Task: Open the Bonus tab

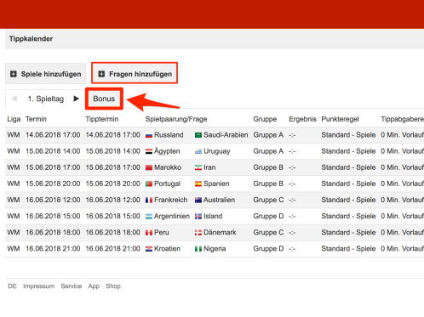Action: coord(104,99)
